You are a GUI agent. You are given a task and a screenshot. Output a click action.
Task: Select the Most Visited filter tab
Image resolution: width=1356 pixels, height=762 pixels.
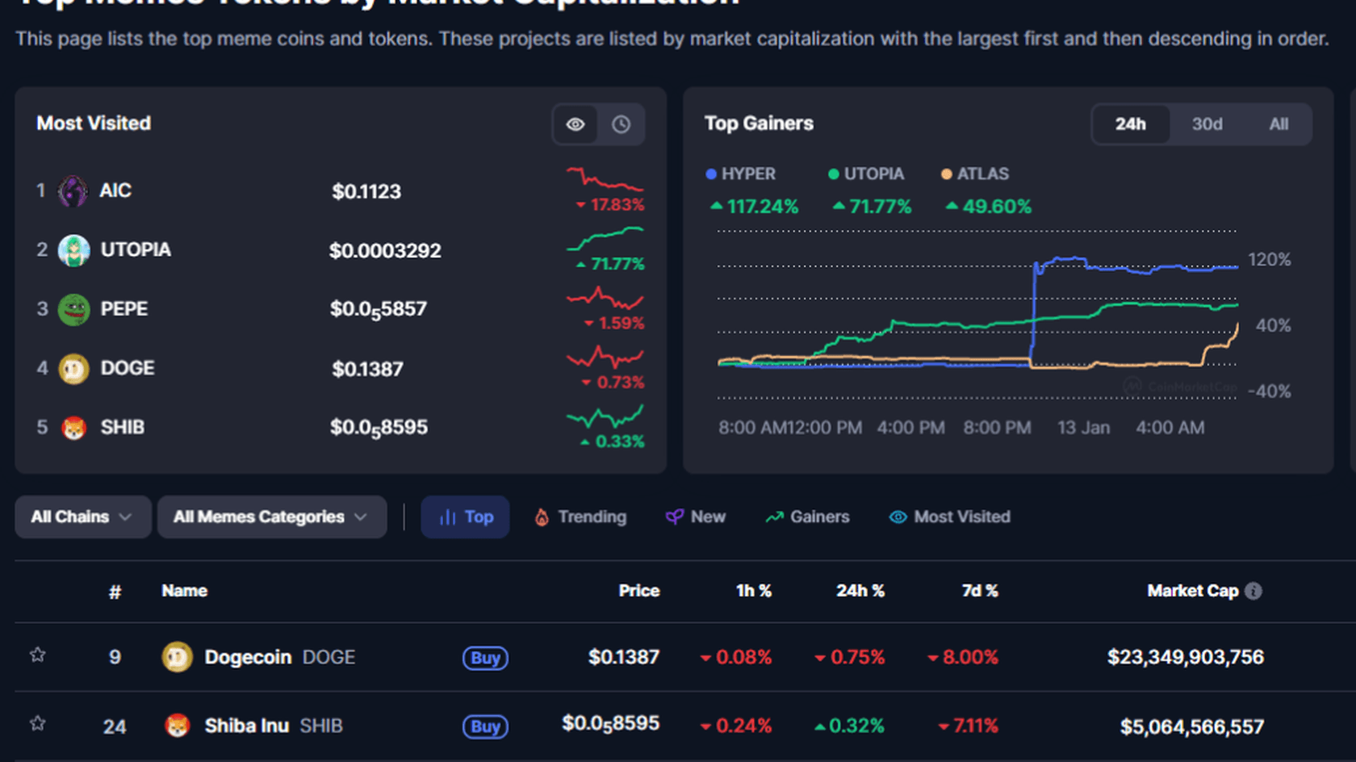click(949, 517)
